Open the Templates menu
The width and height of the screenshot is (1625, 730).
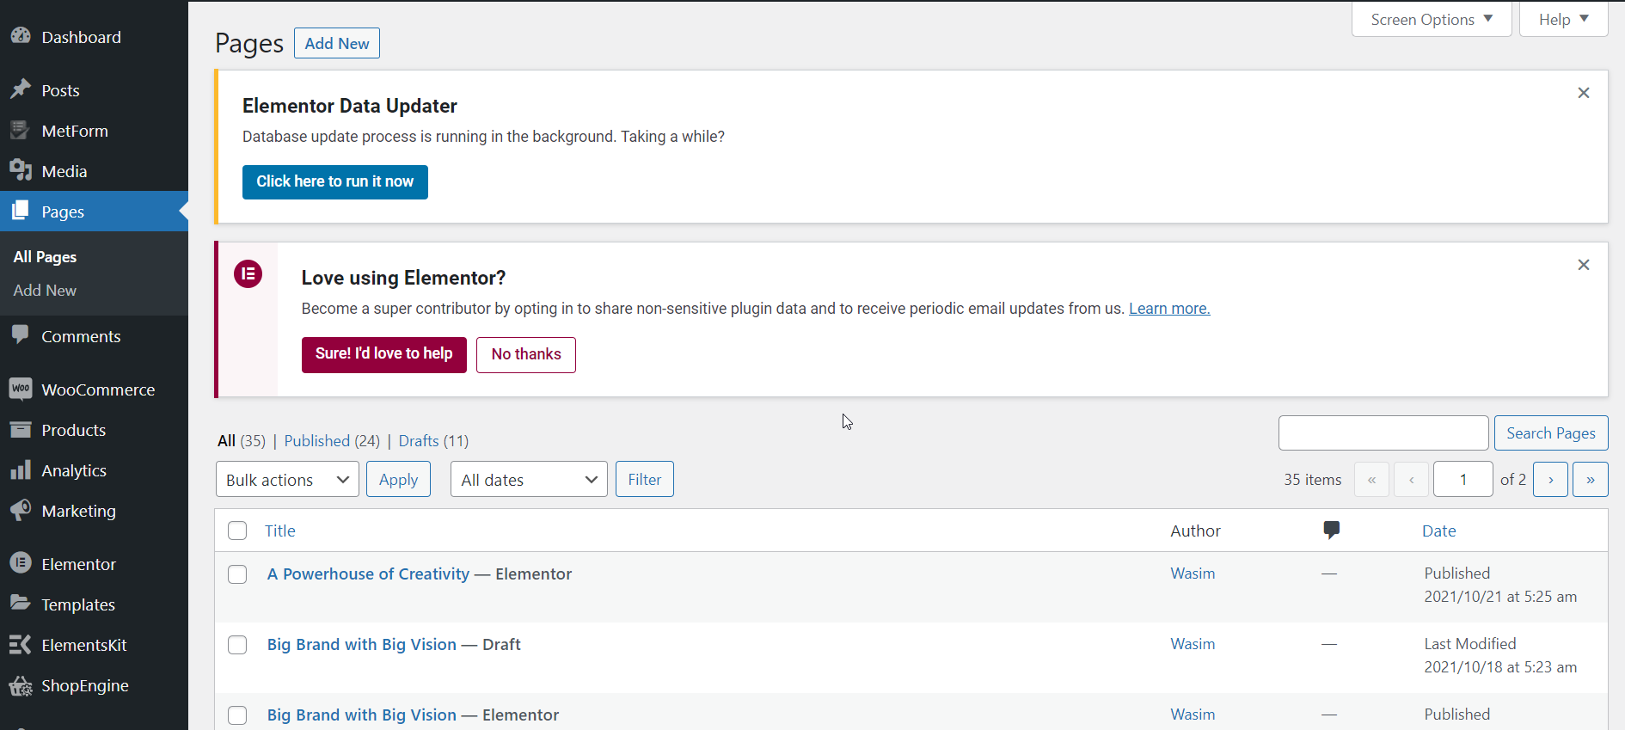coord(94,604)
